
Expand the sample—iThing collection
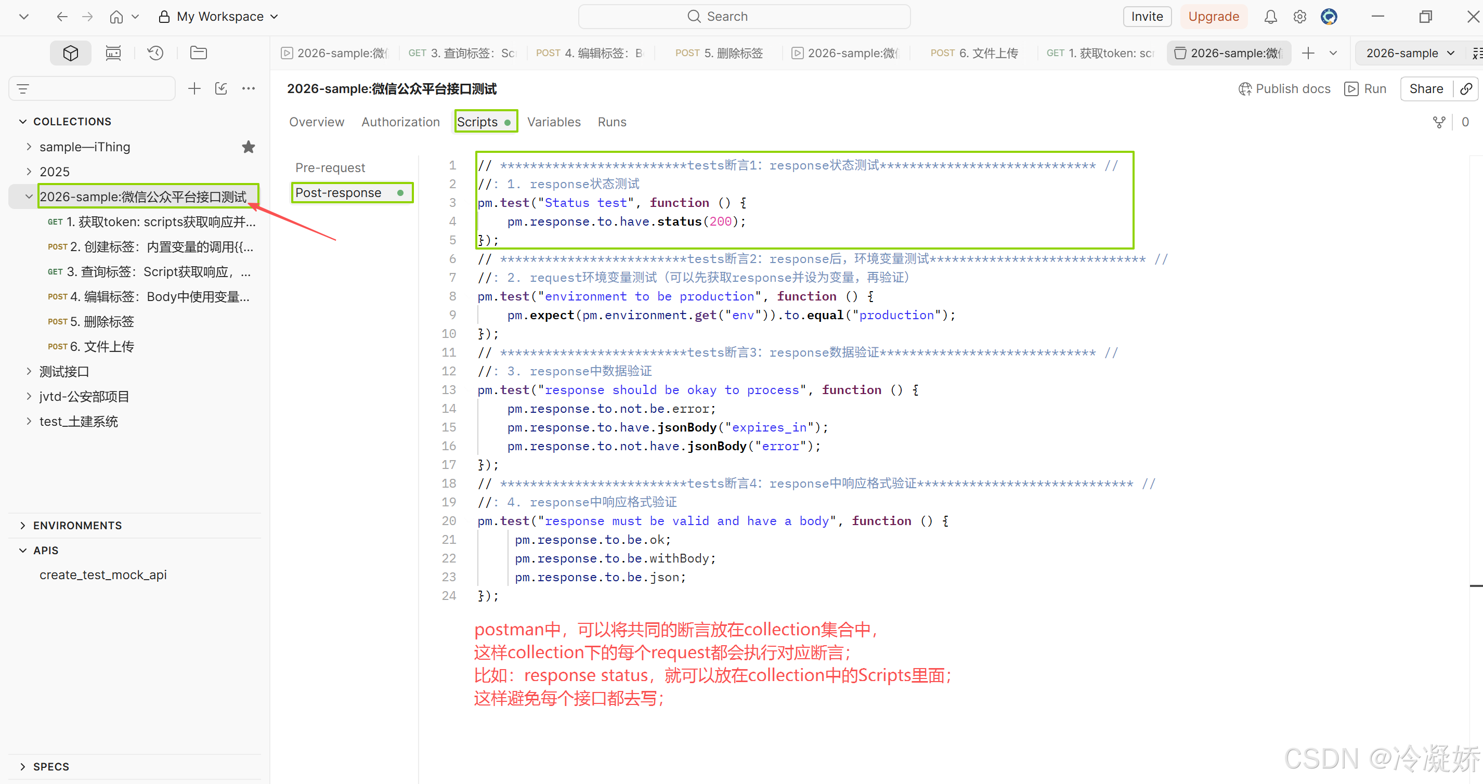(x=29, y=147)
